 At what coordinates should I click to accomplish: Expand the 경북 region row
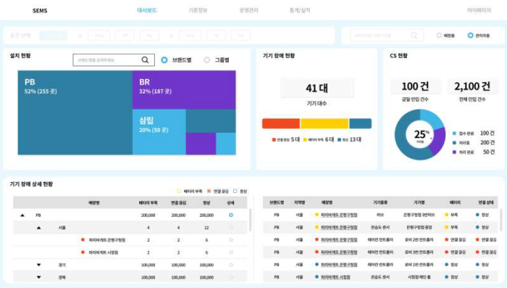(39, 277)
